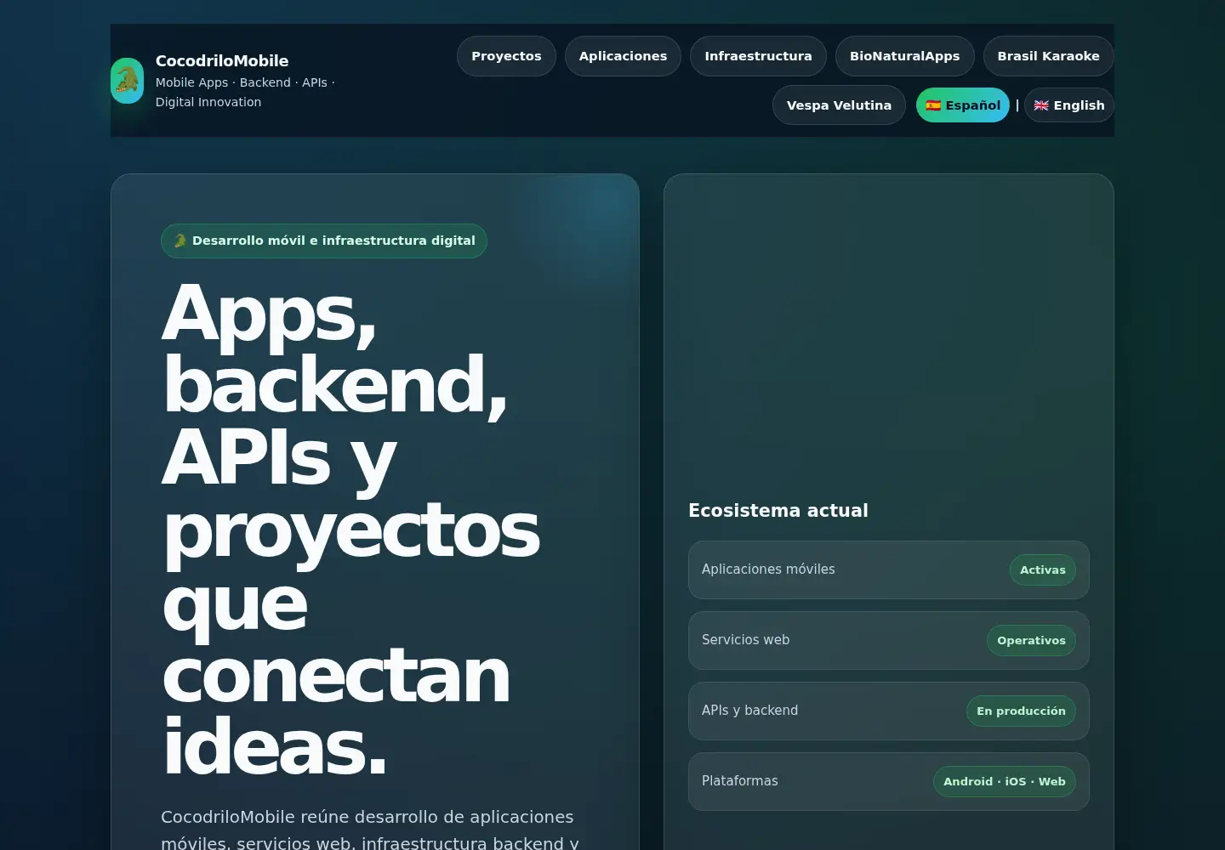
Task: Click the Operativos status pill
Action: (x=1031, y=641)
